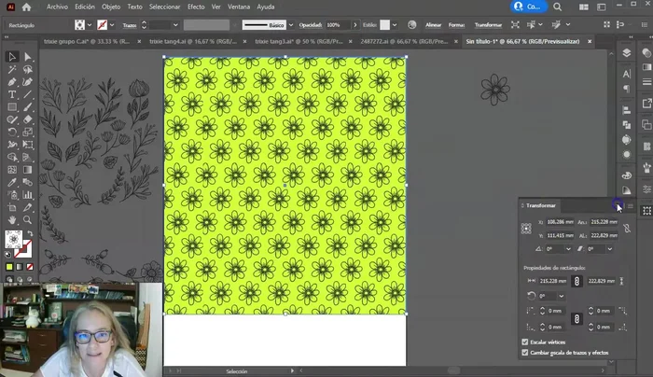The image size is (653, 377).
Task: Select the Shaper pencil tool
Action: coord(12,119)
